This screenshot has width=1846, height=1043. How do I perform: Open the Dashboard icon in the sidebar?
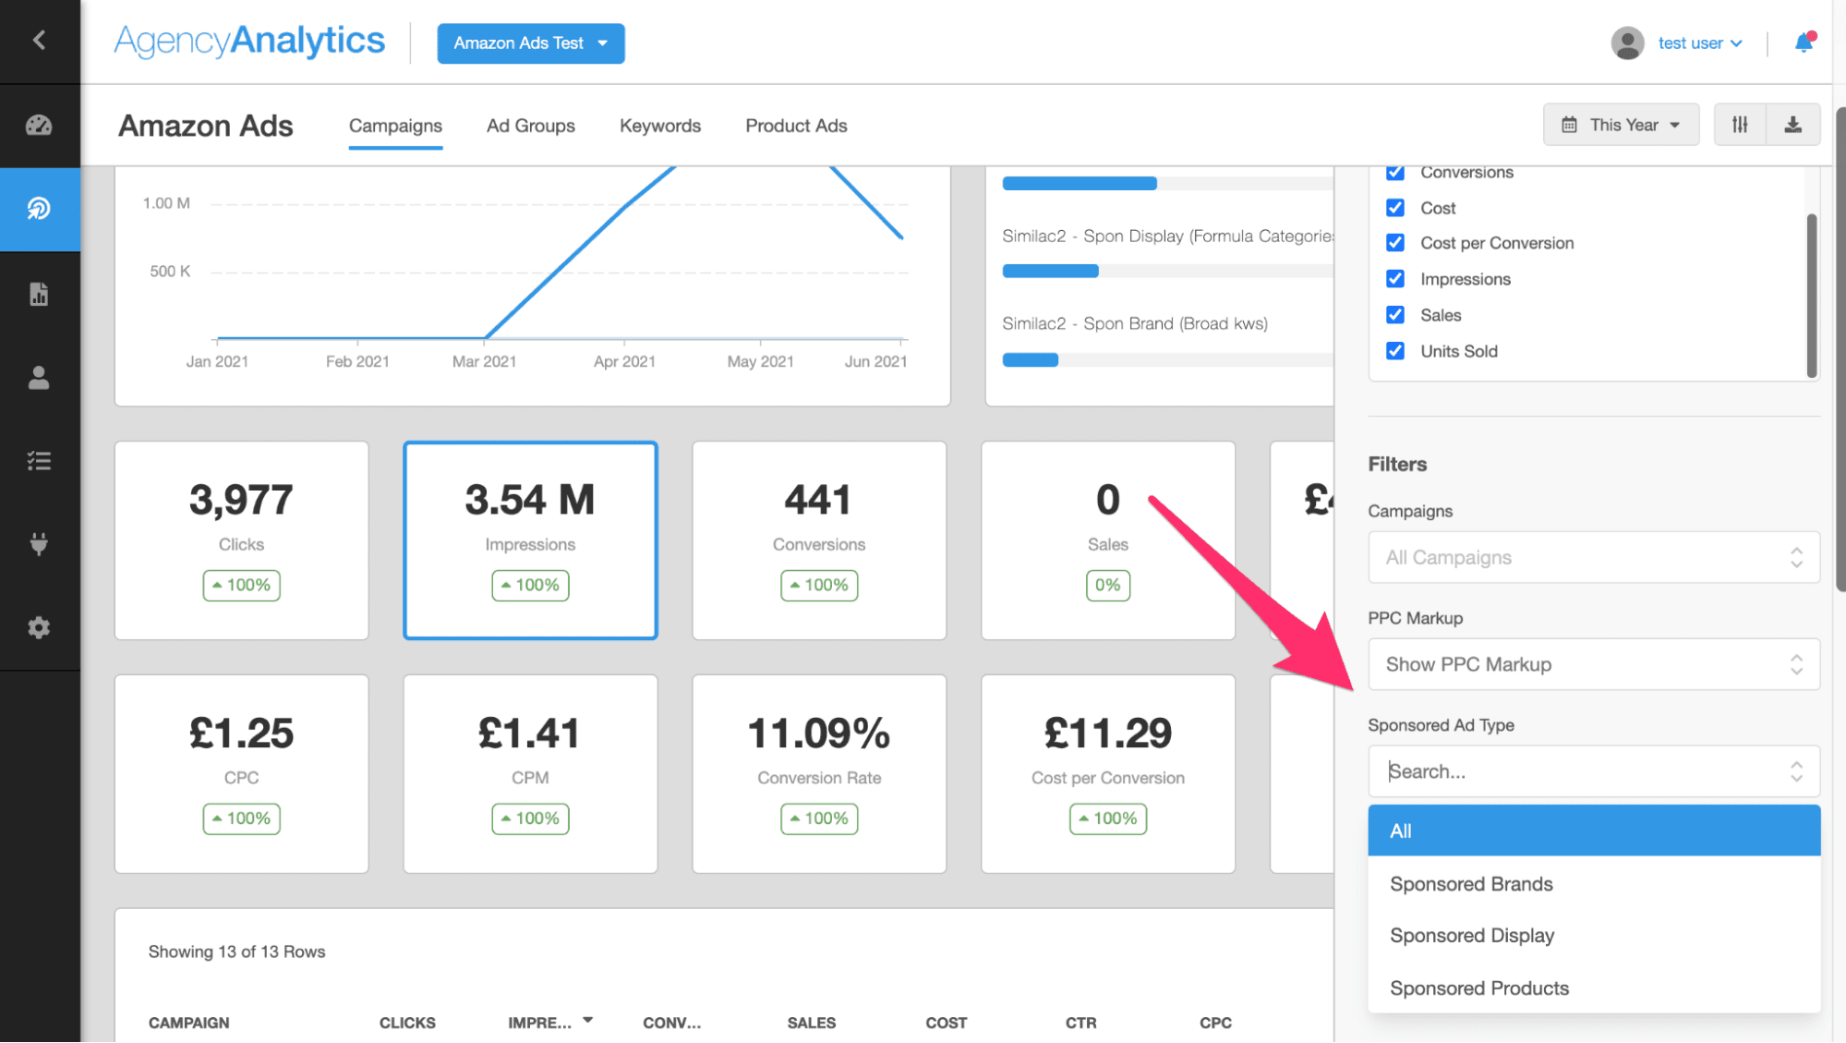coord(39,125)
